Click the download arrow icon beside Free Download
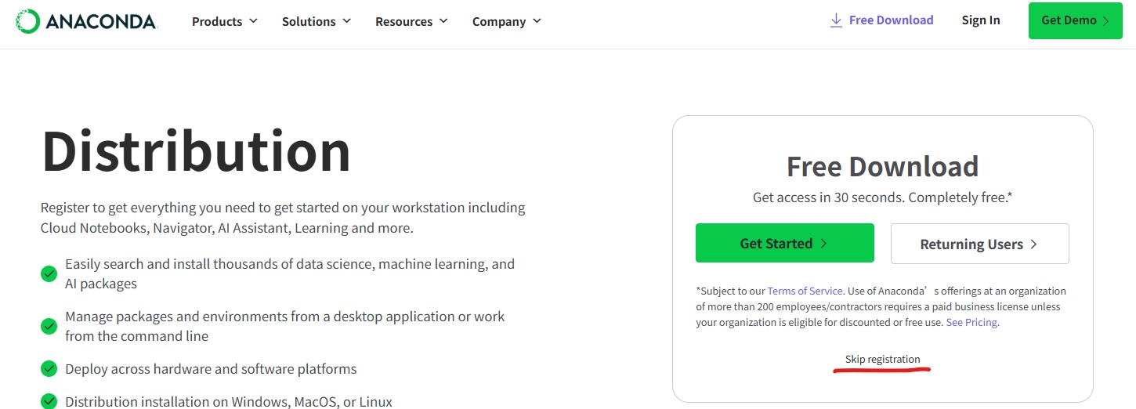1136x409 pixels. 836,20
